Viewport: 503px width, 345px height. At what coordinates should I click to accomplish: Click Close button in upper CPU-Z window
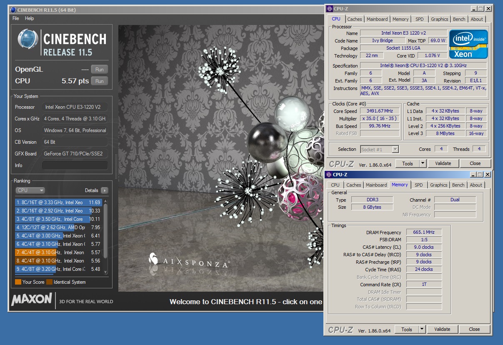[x=475, y=163]
